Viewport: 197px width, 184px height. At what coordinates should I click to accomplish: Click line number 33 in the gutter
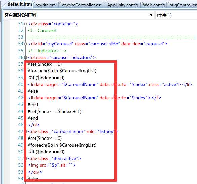pyautogui.click(x=21, y=37)
